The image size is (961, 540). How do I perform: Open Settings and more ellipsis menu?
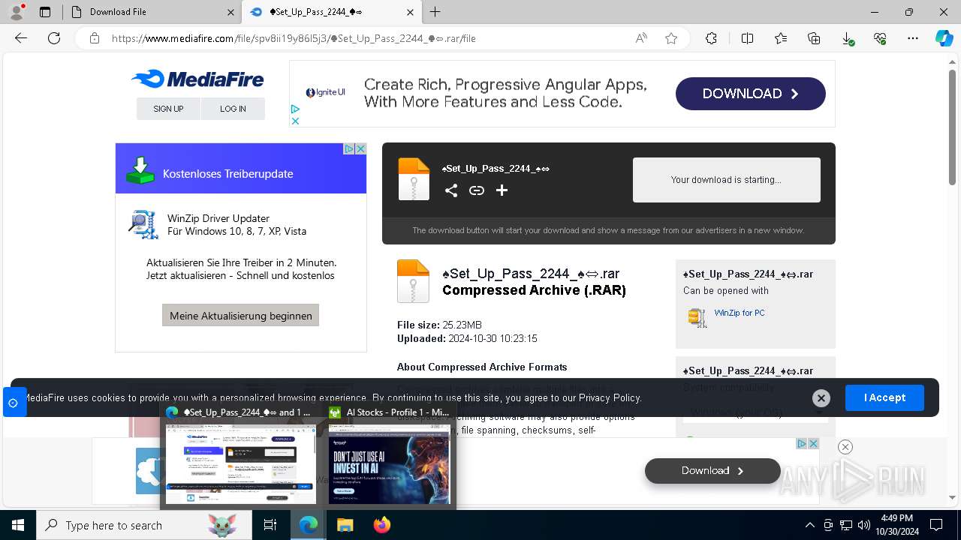pyautogui.click(x=913, y=38)
